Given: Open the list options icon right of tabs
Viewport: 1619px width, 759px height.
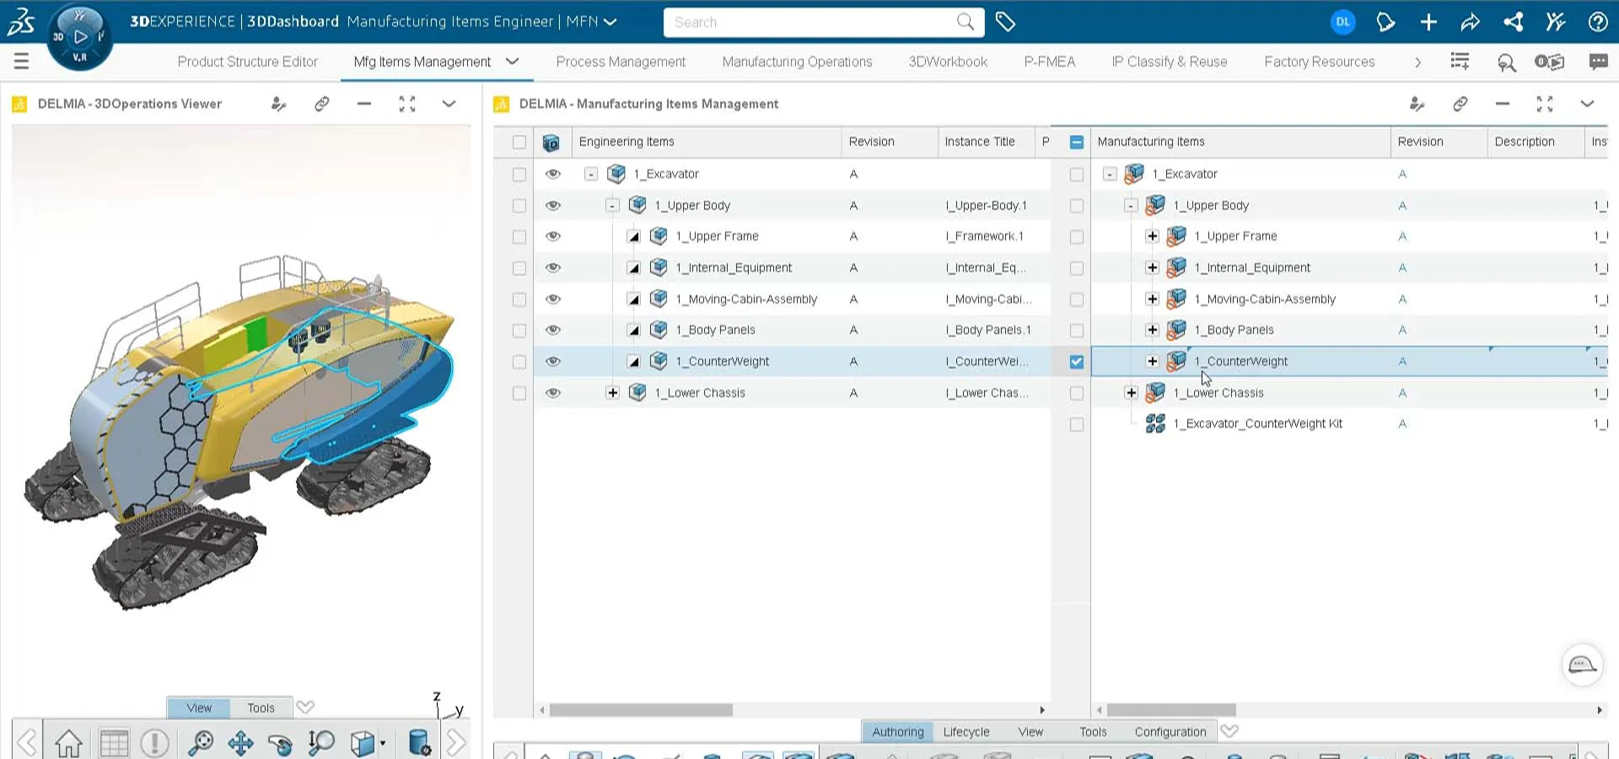Looking at the screenshot, I should coord(1460,62).
